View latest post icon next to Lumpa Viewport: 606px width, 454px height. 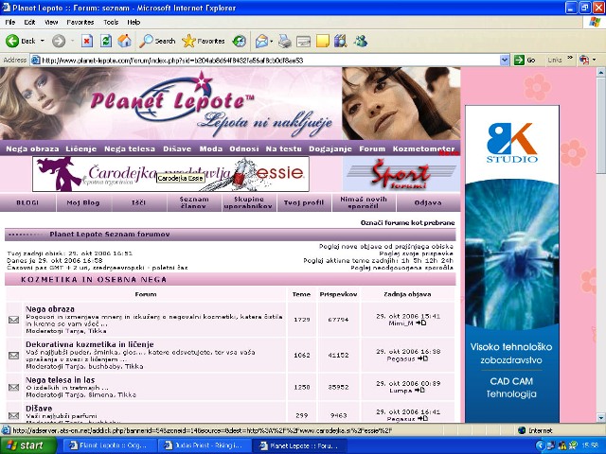pyautogui.click(x=419, y=391)
